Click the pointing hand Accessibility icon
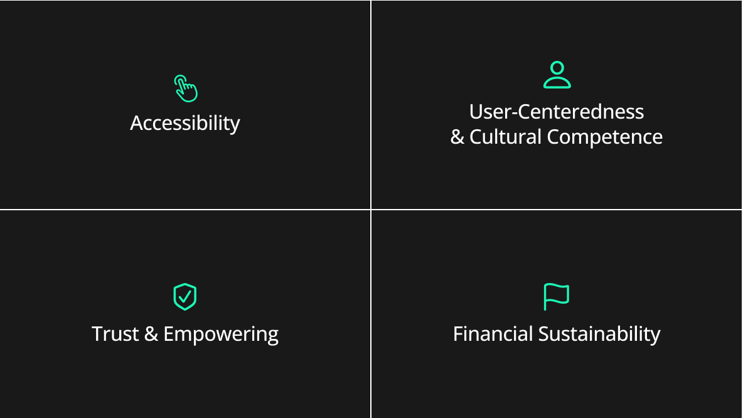This screenshot has width=743, height=418. point(185,88)
